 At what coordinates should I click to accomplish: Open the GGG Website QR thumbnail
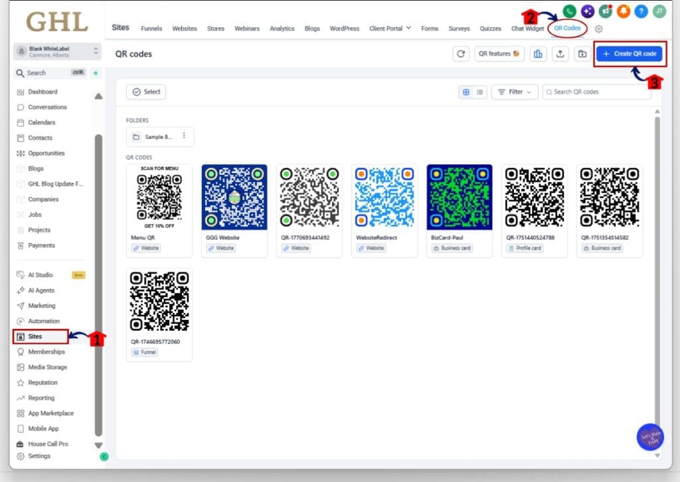234,197
